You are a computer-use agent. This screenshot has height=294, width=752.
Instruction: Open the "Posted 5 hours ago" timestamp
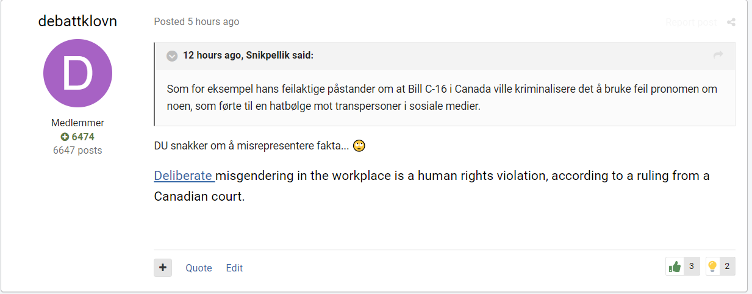click(x=196, y=22)
